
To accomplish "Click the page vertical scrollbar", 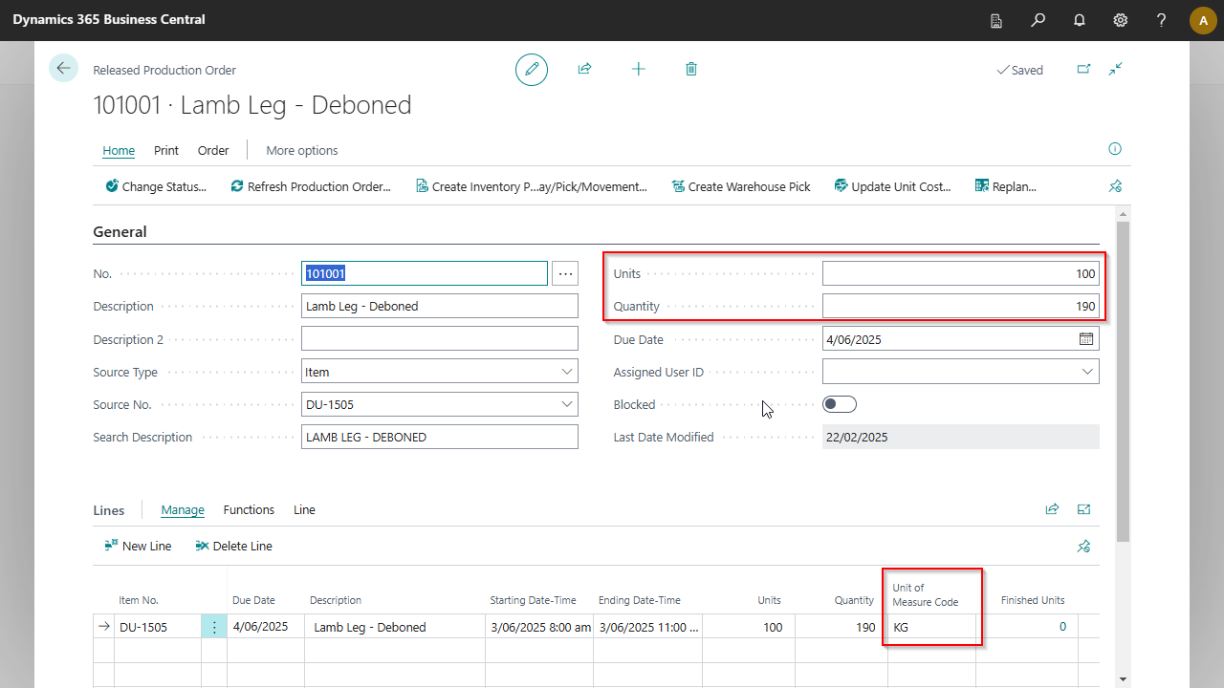I will pos(1124,382).
